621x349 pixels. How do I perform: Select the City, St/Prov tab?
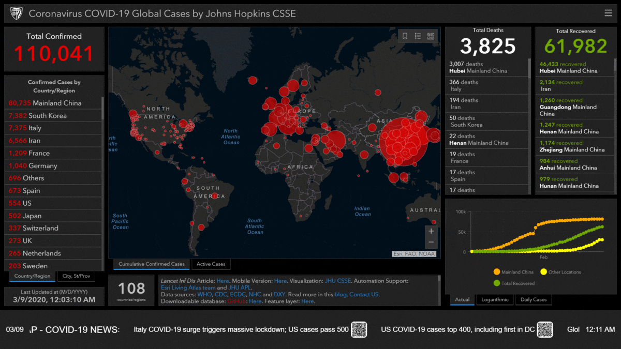tap(76, 276)
